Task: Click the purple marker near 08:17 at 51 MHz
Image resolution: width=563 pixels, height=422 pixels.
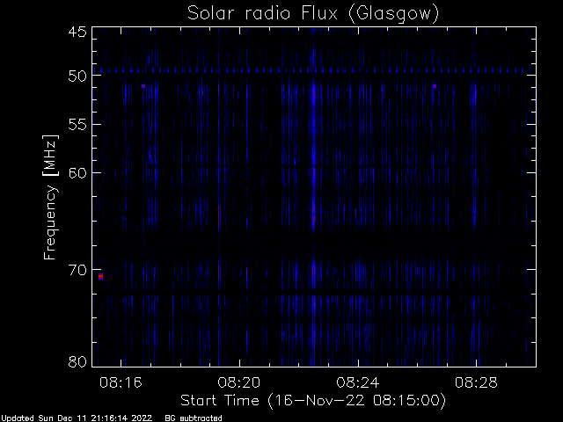Action: (143, 86)
